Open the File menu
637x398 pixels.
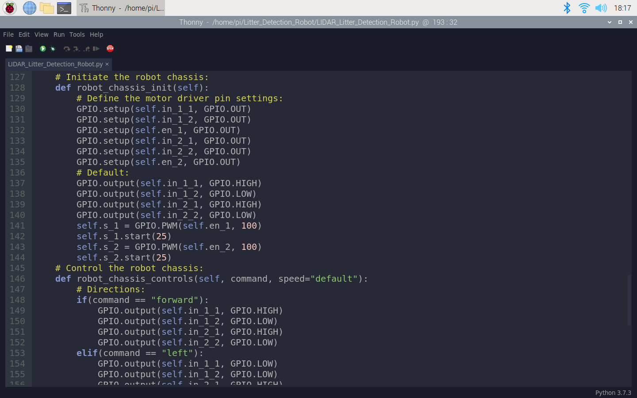(8, 34)
